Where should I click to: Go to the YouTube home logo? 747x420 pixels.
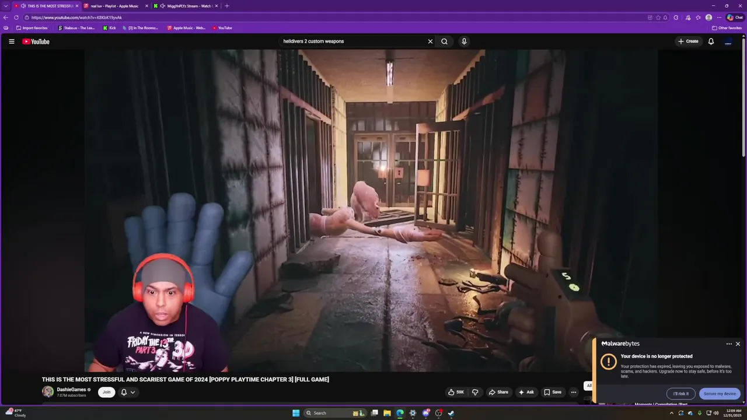[36, 41]
